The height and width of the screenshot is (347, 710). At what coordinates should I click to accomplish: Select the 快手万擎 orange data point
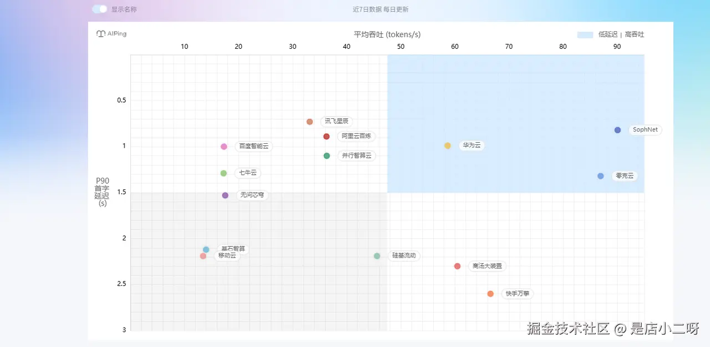point(490,294)
